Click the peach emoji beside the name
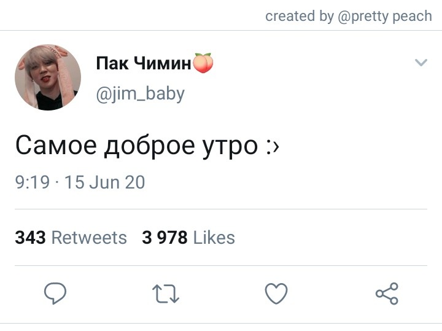Viewport: 442px width, 331px height. (203, 63)
